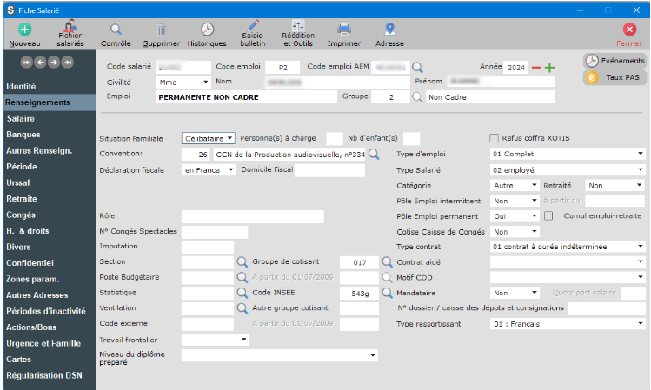Click the Rôle input field

click(252, 216)
